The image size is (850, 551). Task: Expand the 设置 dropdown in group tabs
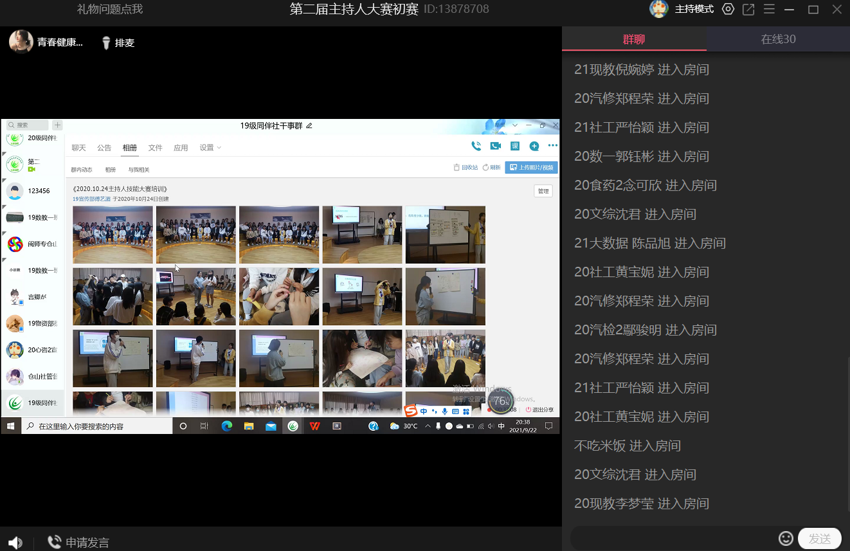(210, 148)
